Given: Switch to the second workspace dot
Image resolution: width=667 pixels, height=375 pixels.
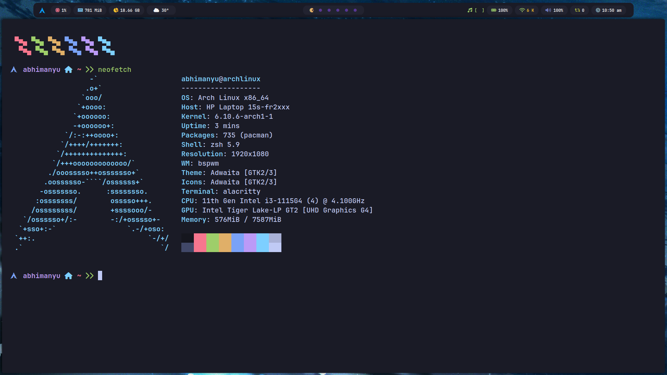Looking at the screenshot, I should pyautogui.click(x=320, y=10).
